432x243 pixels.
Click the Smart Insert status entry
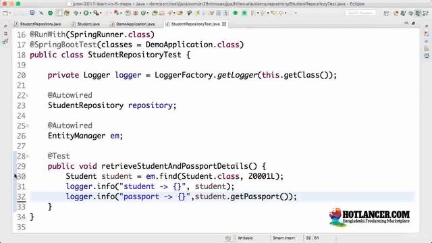click(283, 238)
